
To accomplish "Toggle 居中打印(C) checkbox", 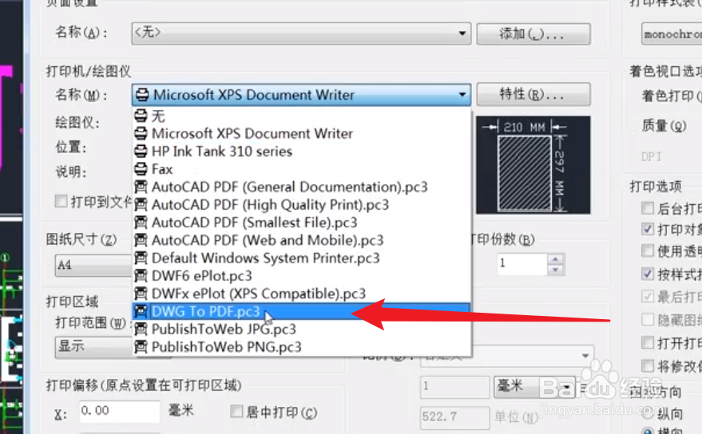I will 236,411.
